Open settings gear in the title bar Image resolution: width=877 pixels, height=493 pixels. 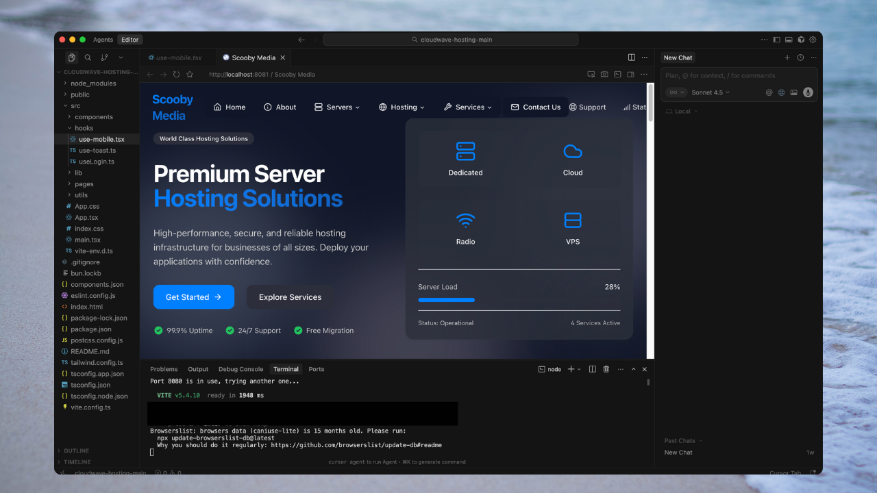[x=813, y=40]
